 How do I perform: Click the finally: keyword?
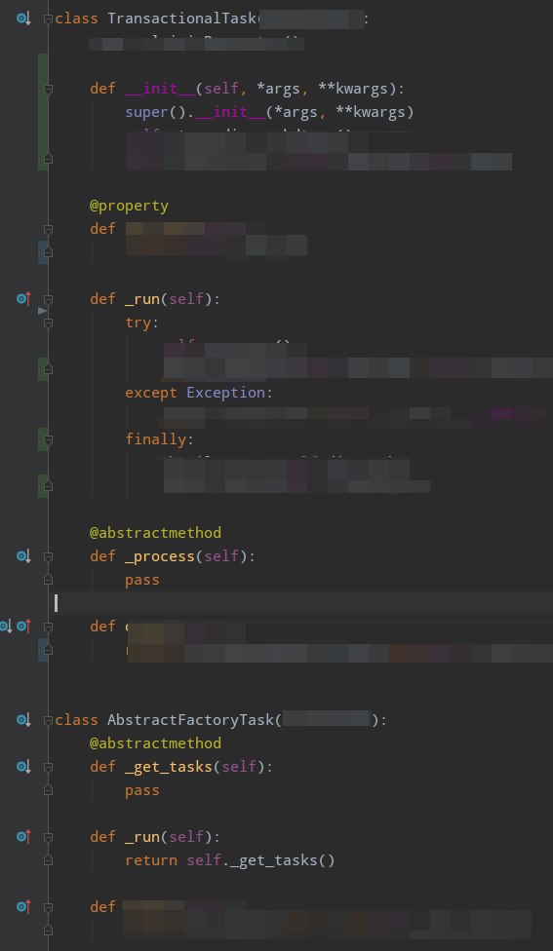(x=160, y=439)
